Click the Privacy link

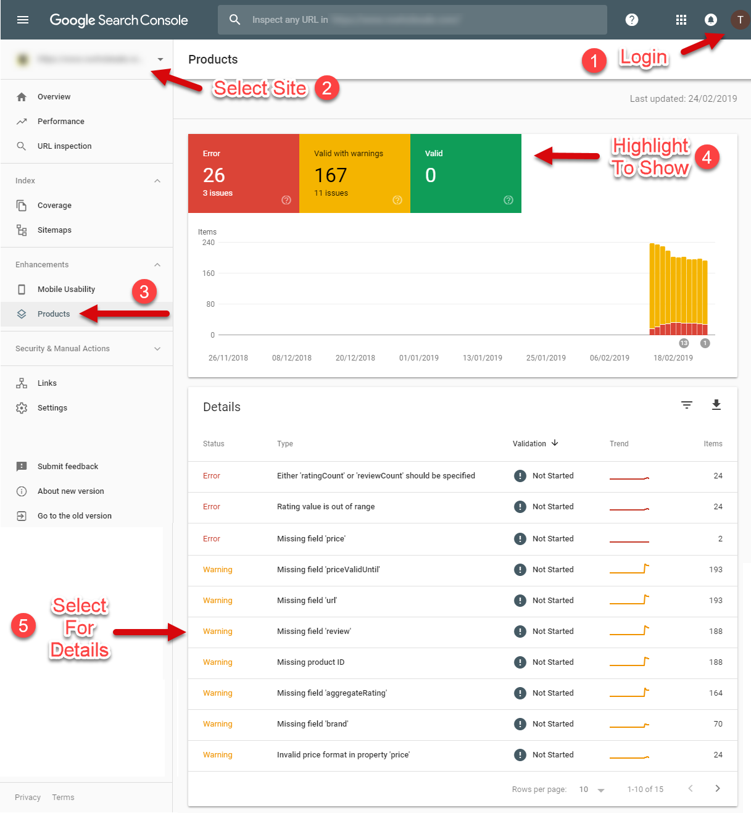point(28,798)
